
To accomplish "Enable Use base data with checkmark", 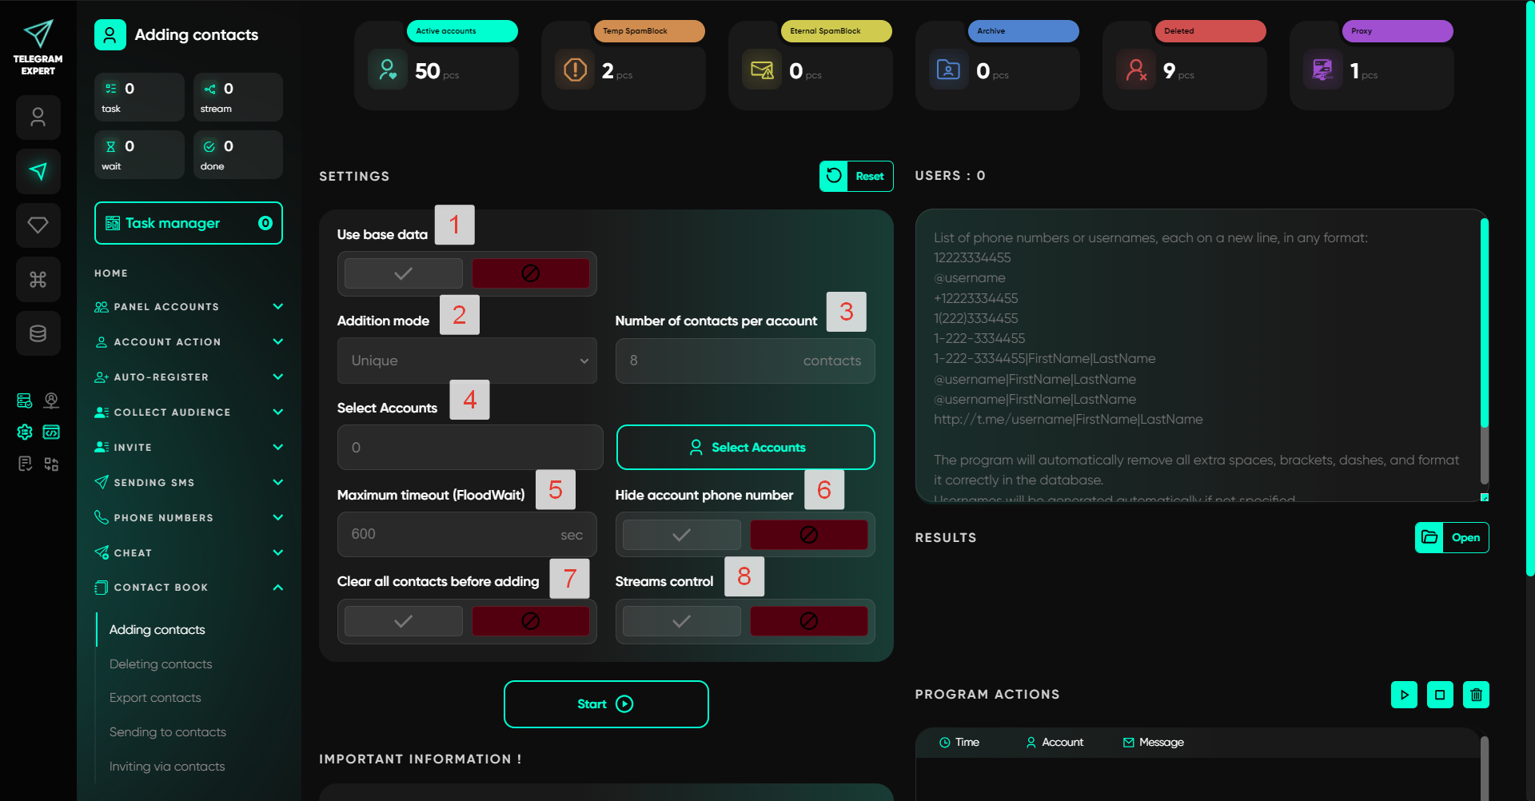I will pyautogui.click(x=404, y=273).
